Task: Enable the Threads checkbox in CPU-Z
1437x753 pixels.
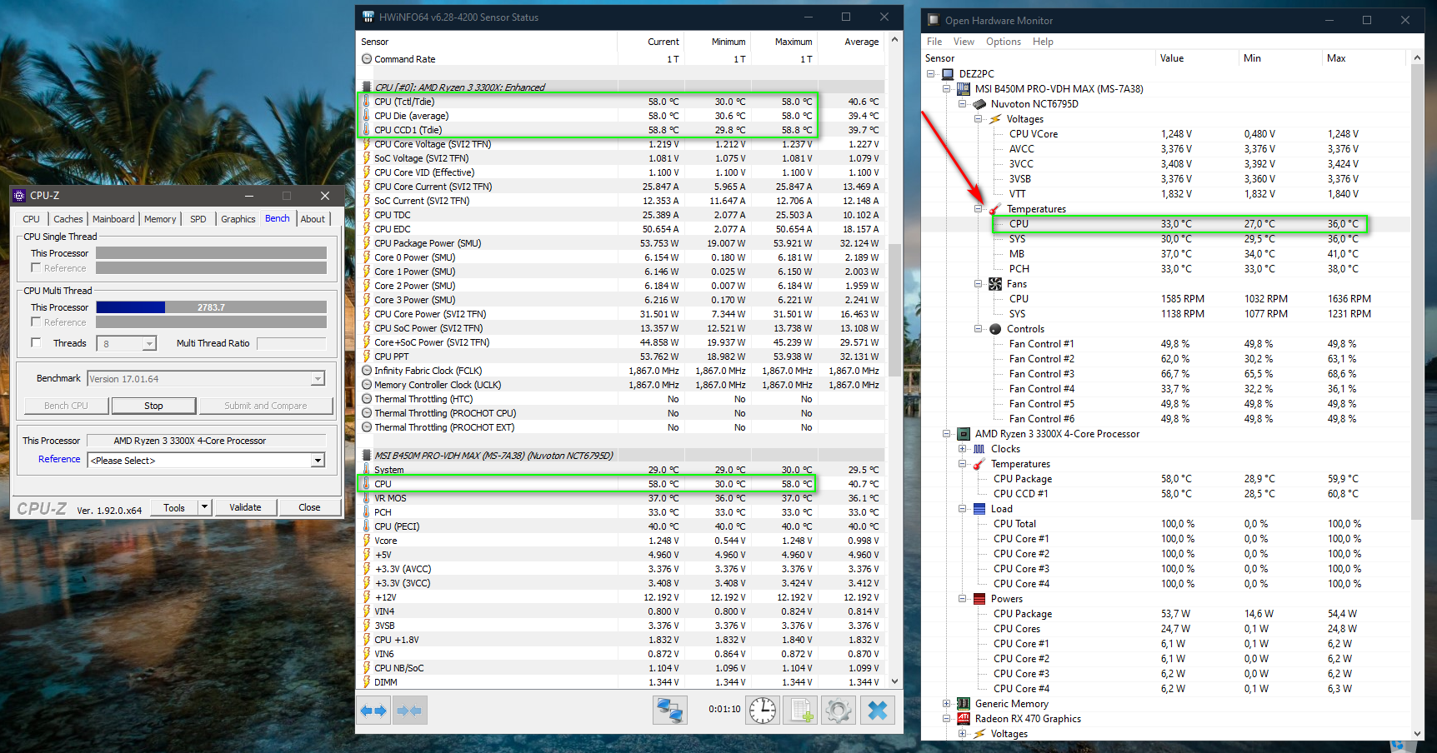Action: point(36,342)
